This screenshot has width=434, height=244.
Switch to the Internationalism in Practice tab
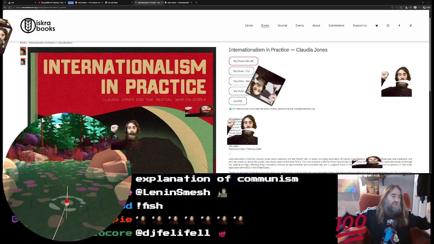[149, 2]
